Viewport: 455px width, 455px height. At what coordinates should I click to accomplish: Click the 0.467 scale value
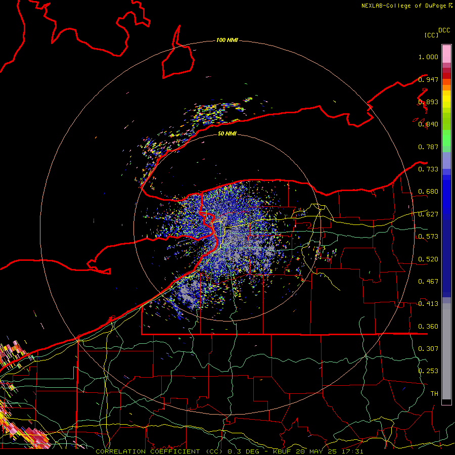click(428, 282)
